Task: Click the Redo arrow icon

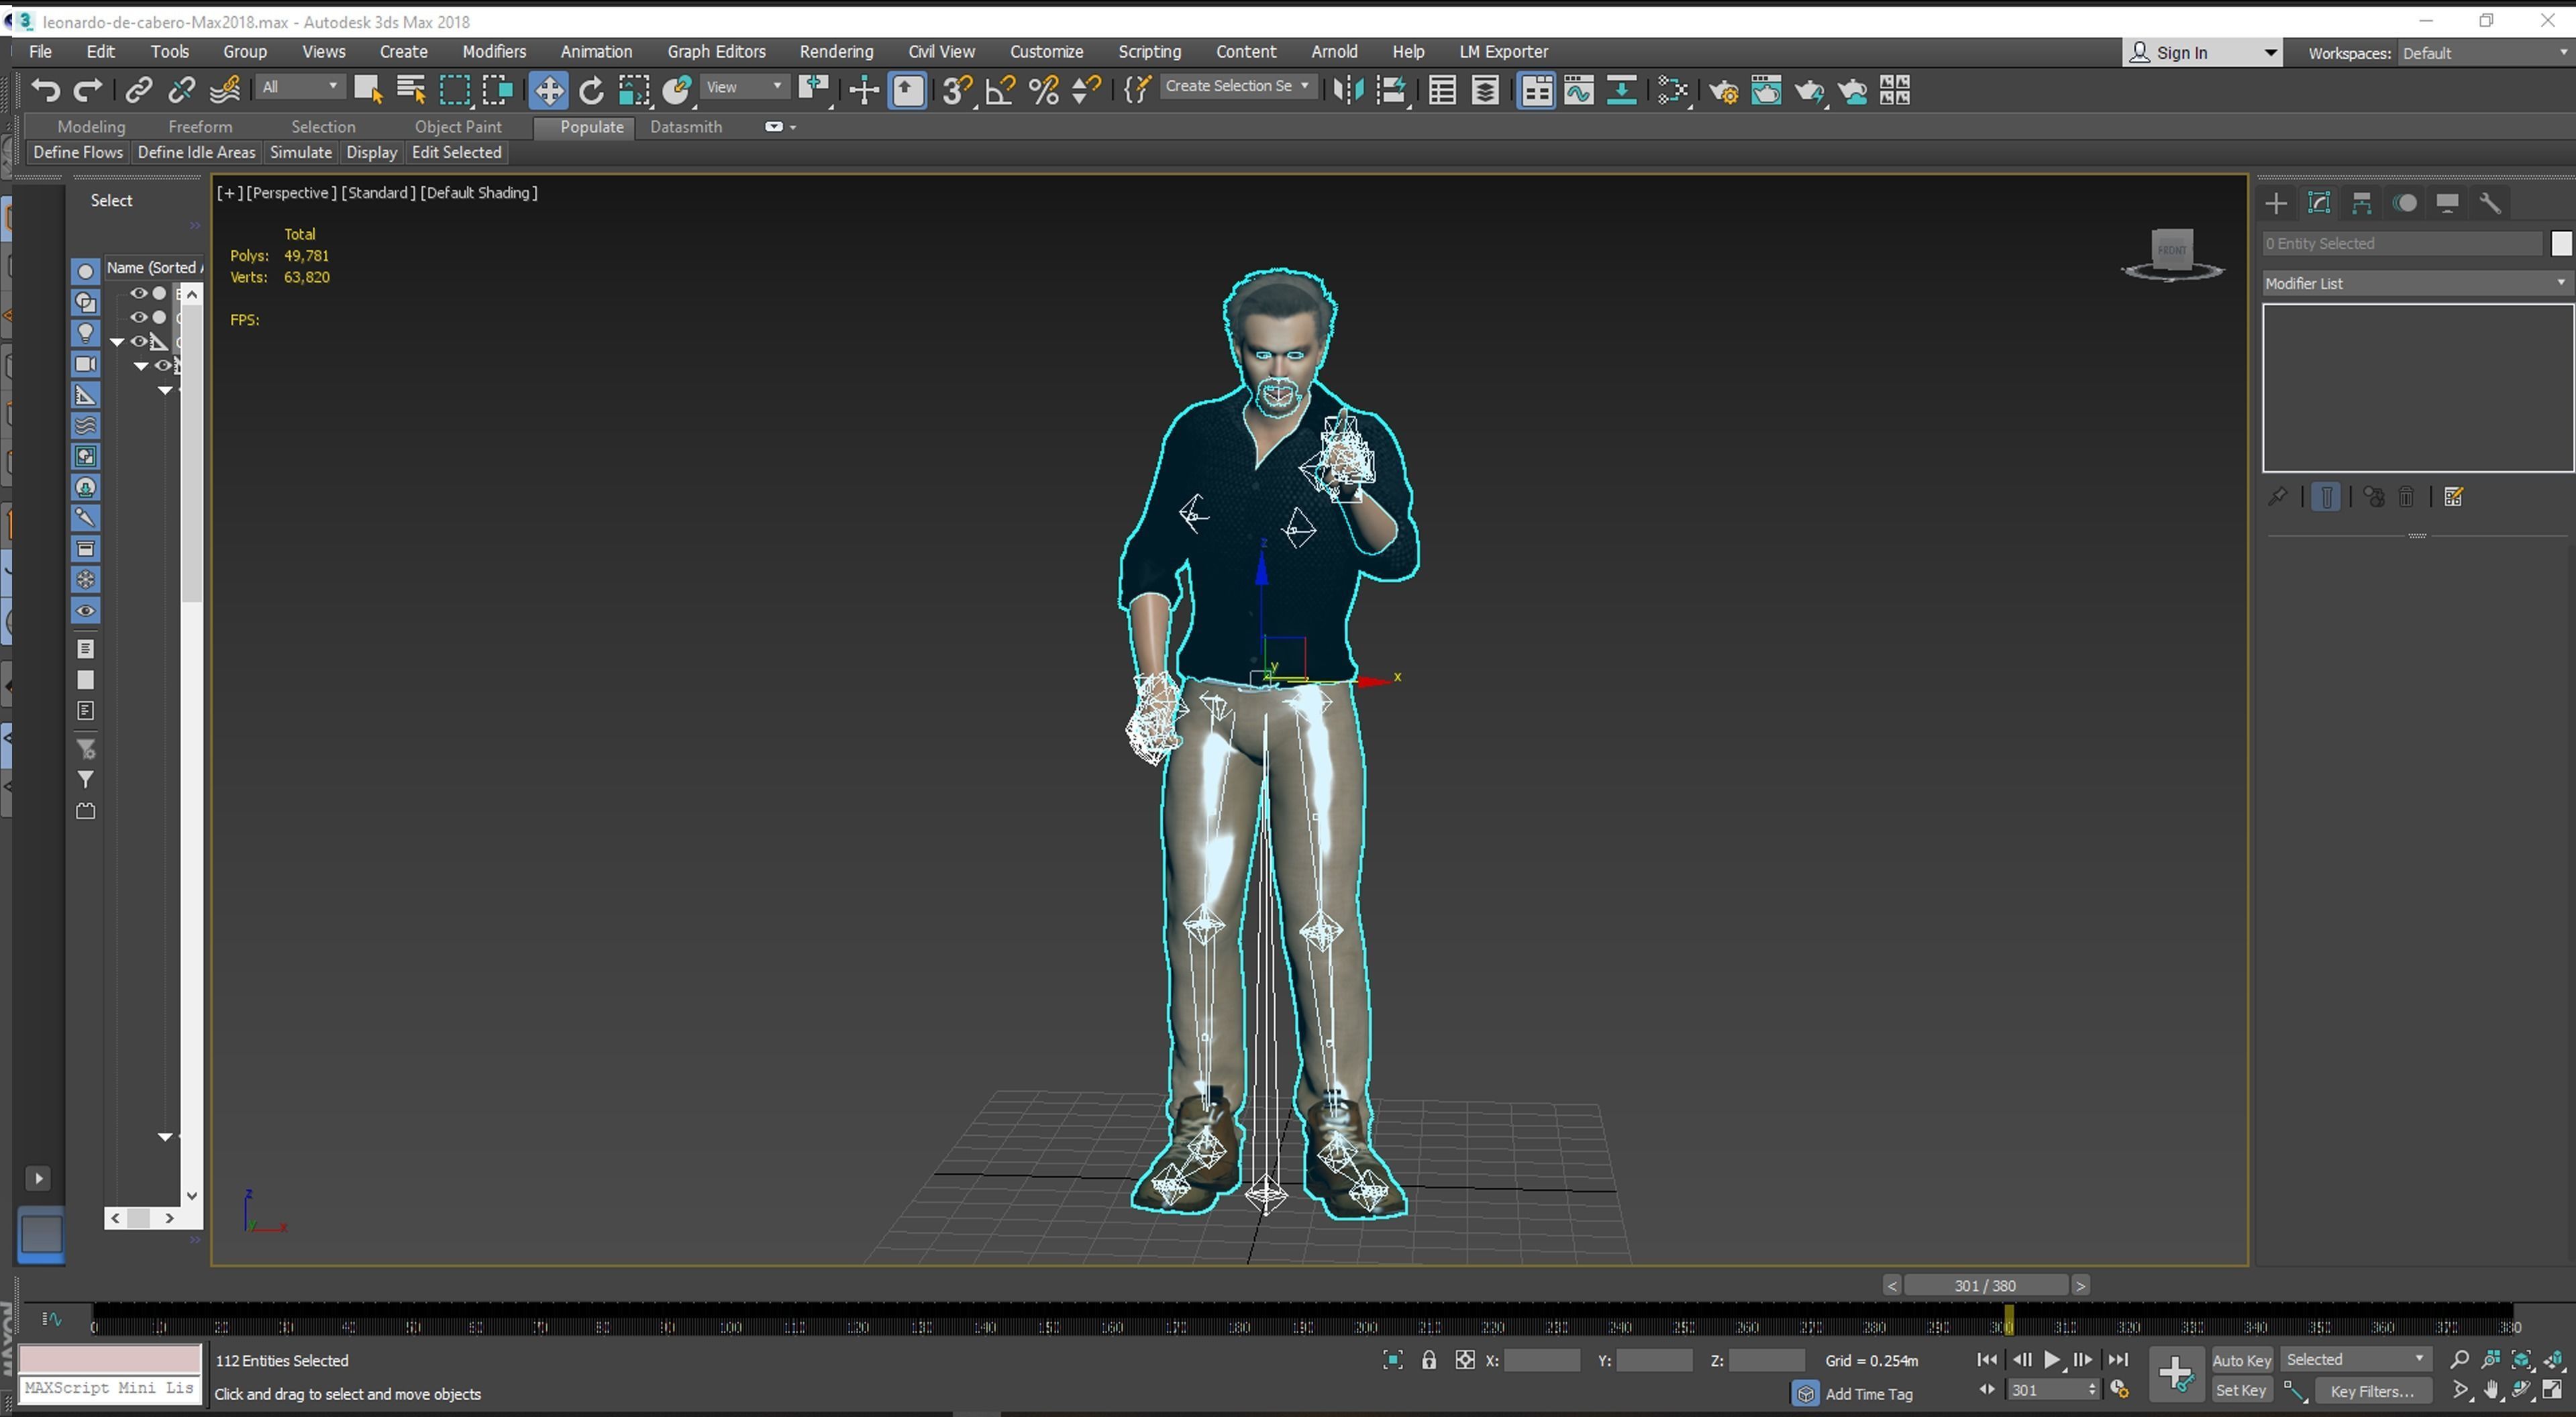Action: [89, 91]
